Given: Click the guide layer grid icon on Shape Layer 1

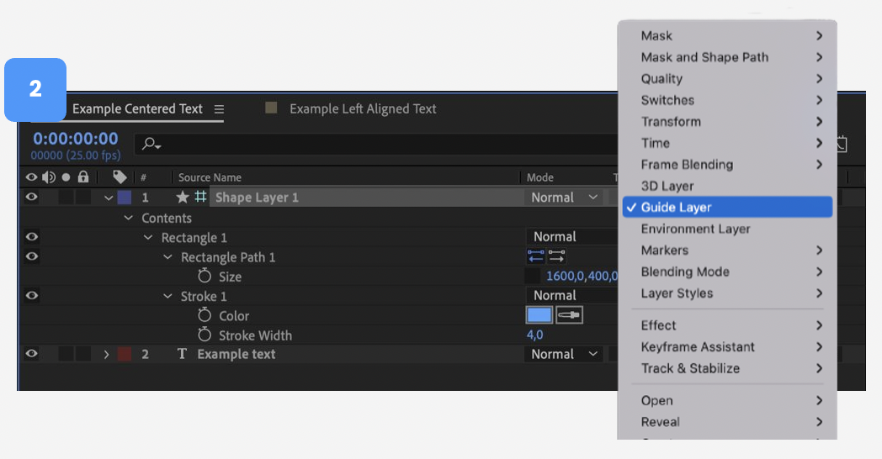Looking at the screenshot, I should 200,197.
